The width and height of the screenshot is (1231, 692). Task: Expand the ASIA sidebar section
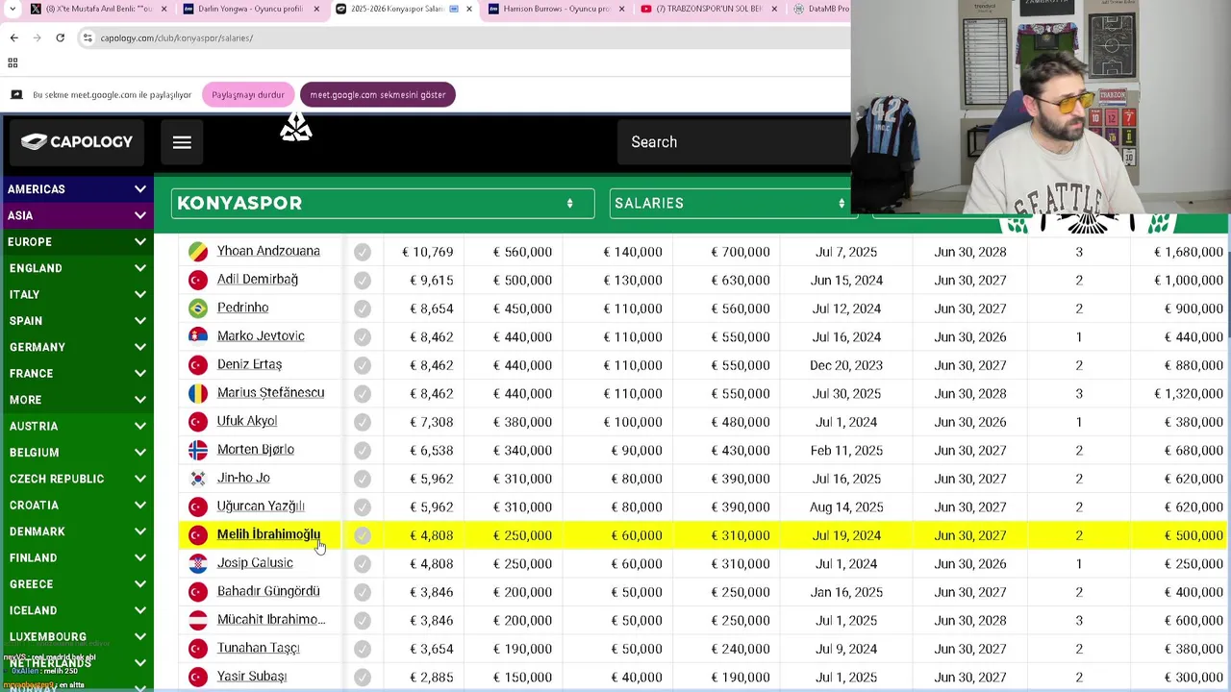point(77,215)
